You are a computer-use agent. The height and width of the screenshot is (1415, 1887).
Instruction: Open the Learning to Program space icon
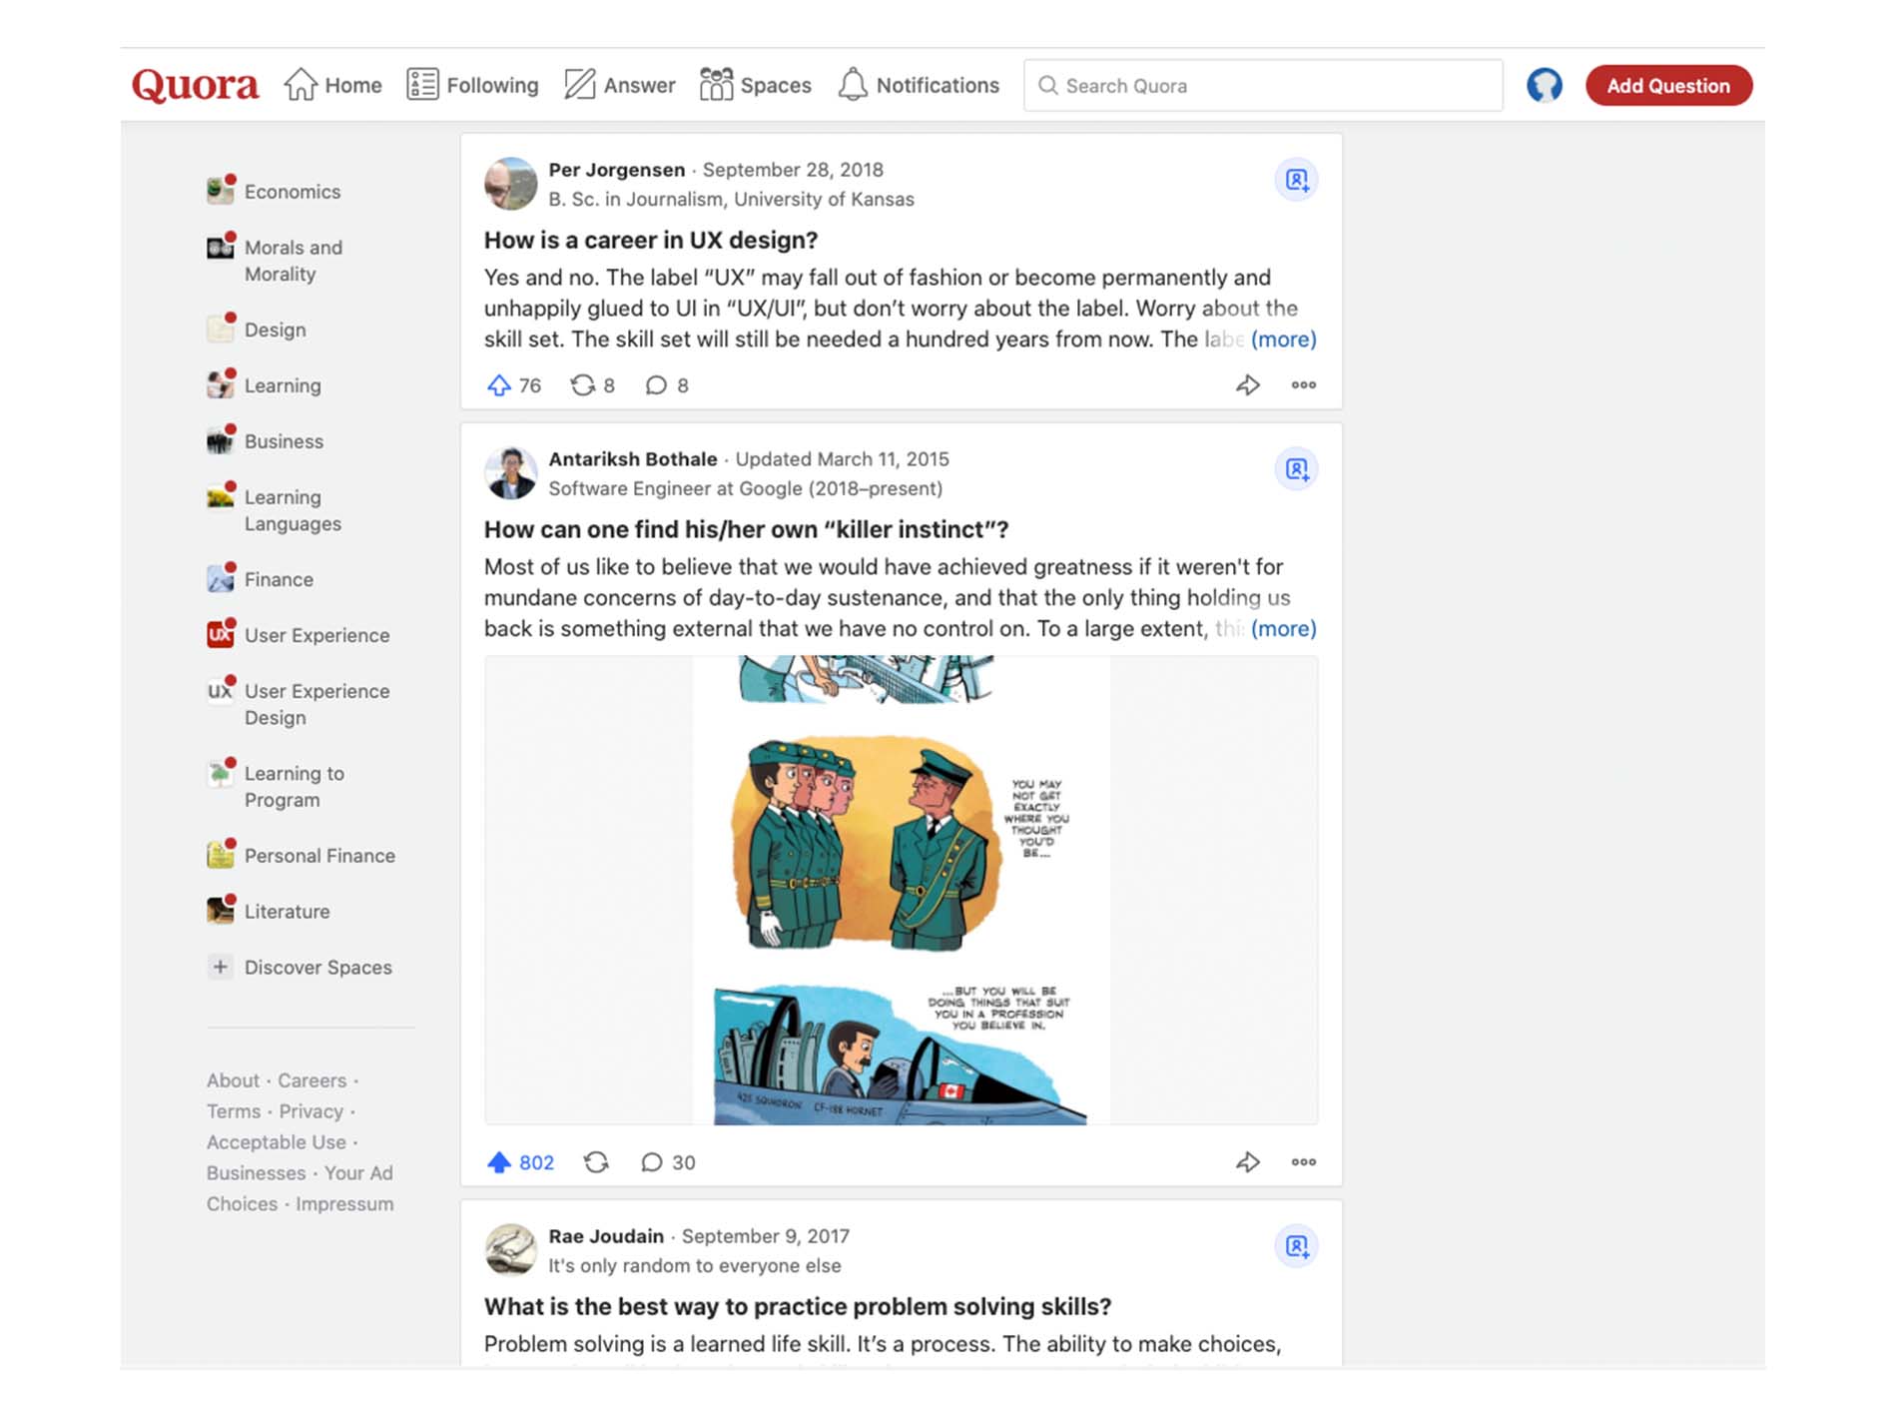[221, 773]
